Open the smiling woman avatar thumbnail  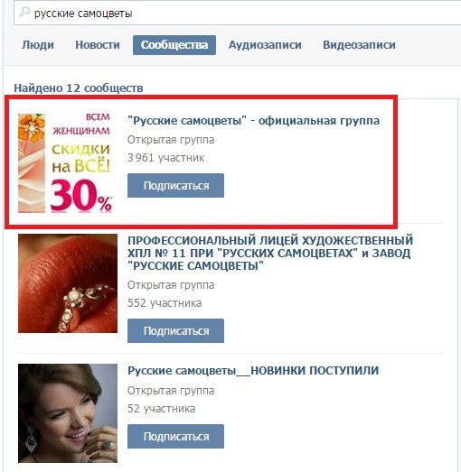pos(68,413)
